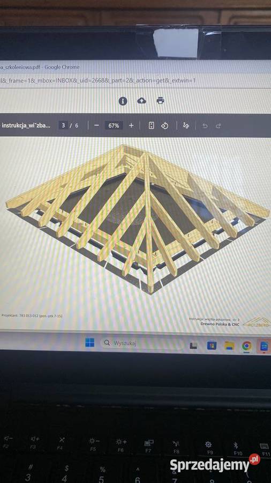Screen dimensions: 271x483
Task: Click the Wyszukaj taskbar search box
Action: tap(143, 343)
